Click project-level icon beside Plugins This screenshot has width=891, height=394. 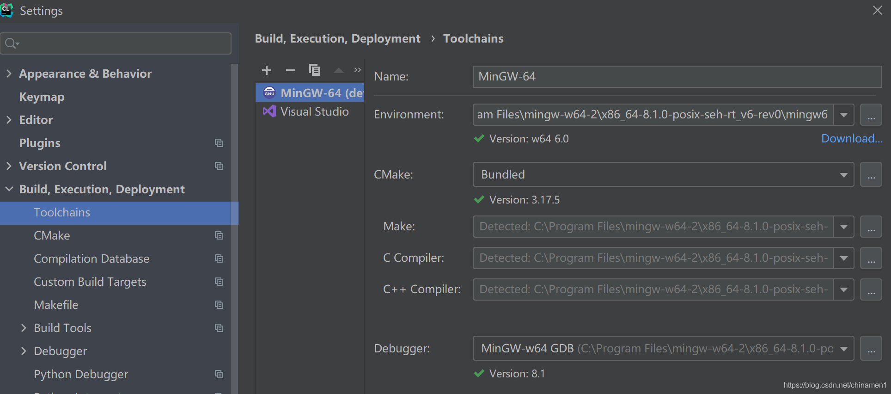(x=219, y=143)
